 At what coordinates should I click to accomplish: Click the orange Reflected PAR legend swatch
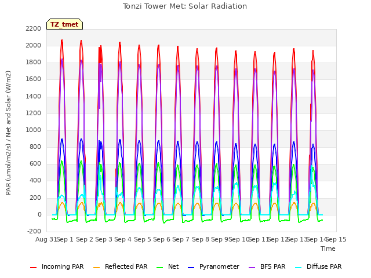coord(97,268)
